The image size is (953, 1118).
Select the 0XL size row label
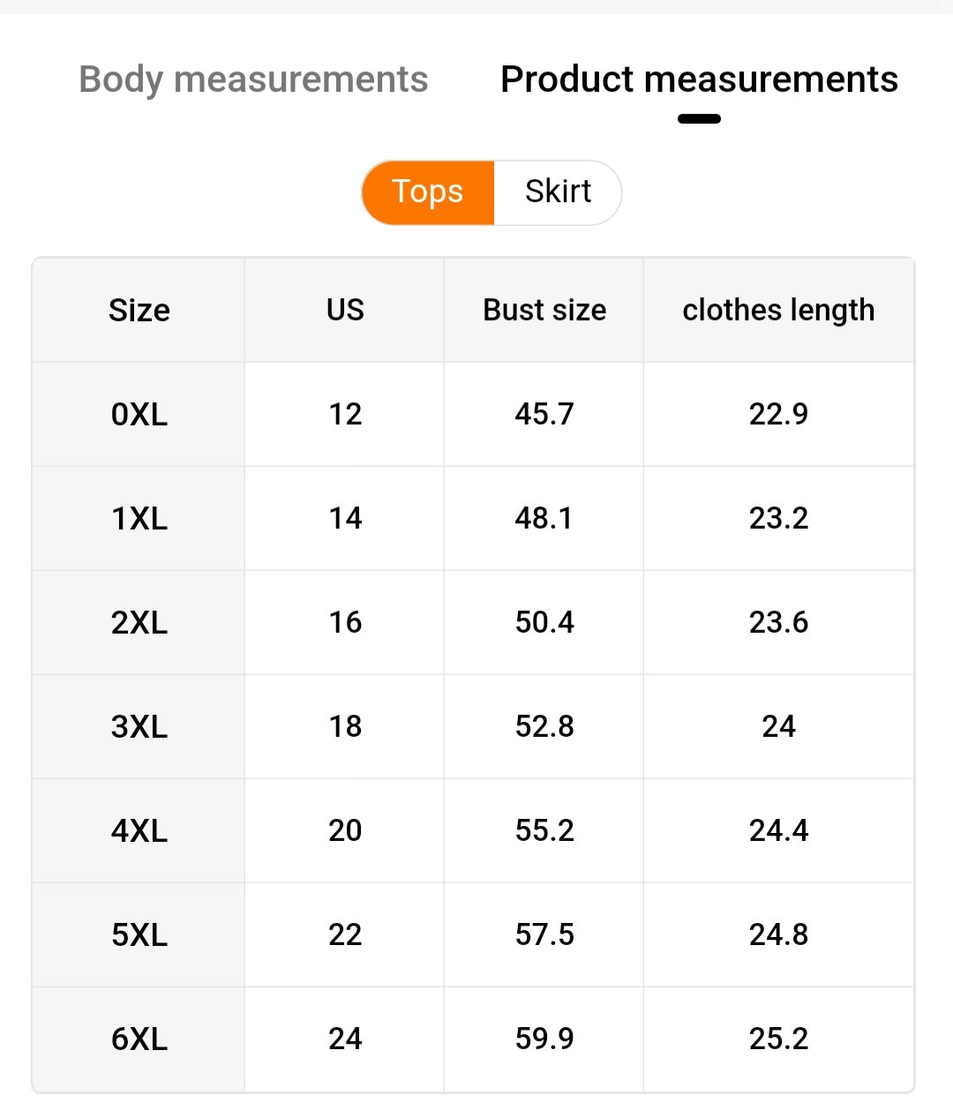click(x=139, y=414)
